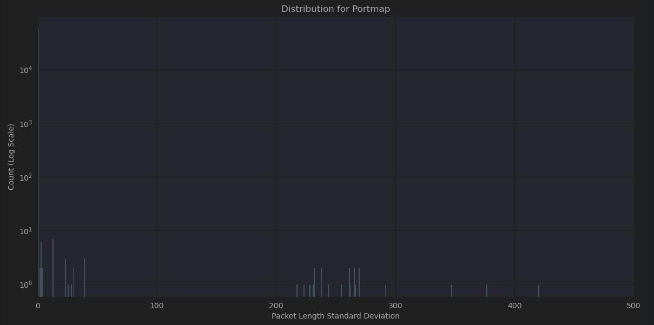This screenshot has height=325, width=654.
Task: Click the x-axis tick label 100
Action: tap(157, 306)
